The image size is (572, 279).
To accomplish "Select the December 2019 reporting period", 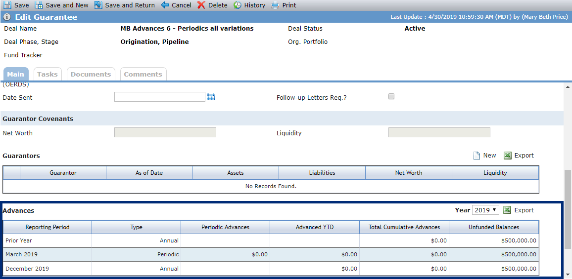I will point(27,269).
